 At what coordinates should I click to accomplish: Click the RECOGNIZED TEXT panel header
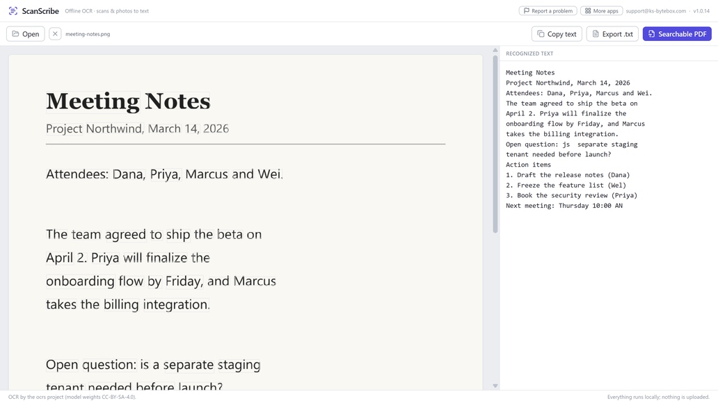coord(529,54)
